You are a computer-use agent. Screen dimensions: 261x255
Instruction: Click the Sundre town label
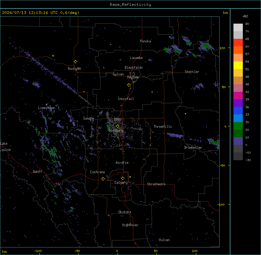pyautogui.click(x=88, y=118)
